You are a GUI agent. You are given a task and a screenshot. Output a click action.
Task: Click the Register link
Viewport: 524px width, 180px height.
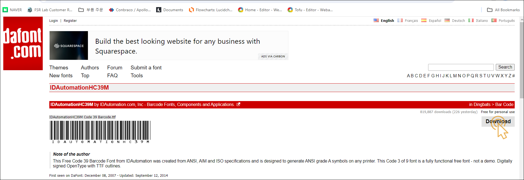click(70, 20)
